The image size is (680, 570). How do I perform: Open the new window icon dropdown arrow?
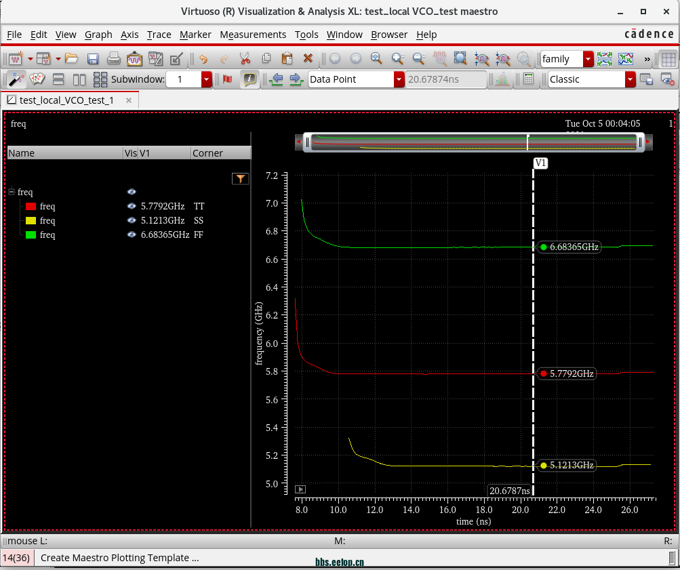click(x=31, y=58)
